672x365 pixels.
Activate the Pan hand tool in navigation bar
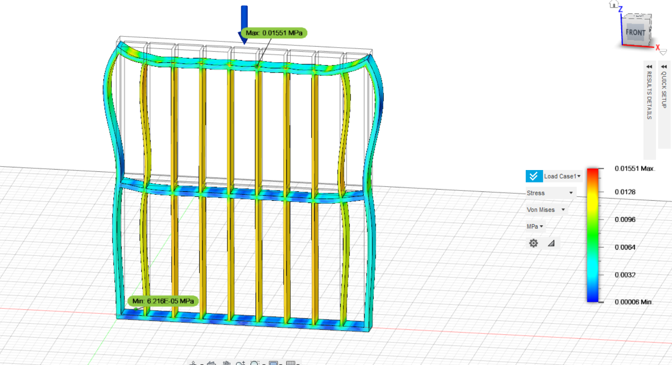point(227,363)
